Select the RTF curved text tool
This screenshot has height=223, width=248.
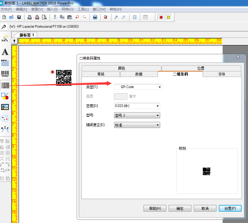[x=5, y=129]
